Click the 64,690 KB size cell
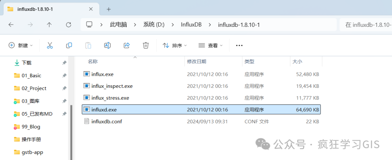 [x=307, y=110]
